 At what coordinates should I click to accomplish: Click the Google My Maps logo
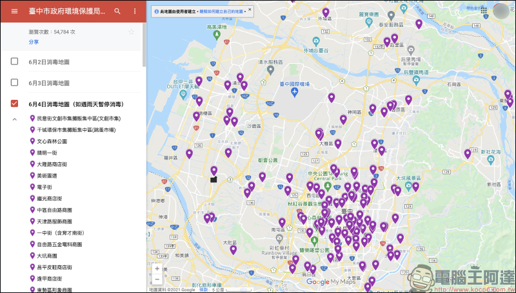point(330,282)
